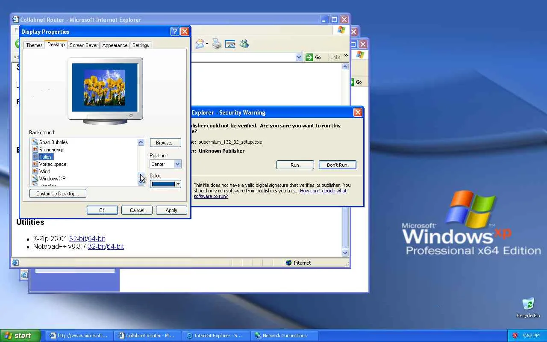Click Run in the Security Warning

(x=295, y=165)
